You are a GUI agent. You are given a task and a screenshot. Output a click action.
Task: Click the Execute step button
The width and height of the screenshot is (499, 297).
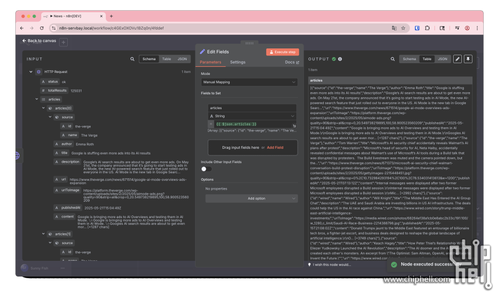(282, 52)
